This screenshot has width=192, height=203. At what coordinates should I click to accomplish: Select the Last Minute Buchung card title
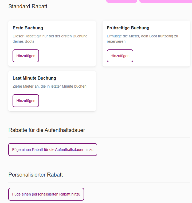pos(34,78)
